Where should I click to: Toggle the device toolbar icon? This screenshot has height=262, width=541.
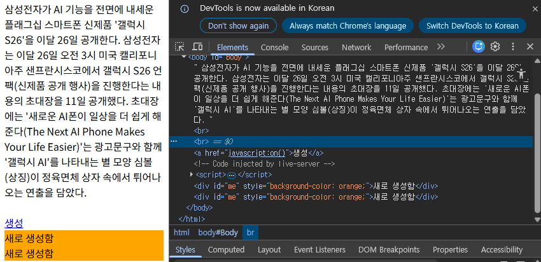click(x=197, y=46)
